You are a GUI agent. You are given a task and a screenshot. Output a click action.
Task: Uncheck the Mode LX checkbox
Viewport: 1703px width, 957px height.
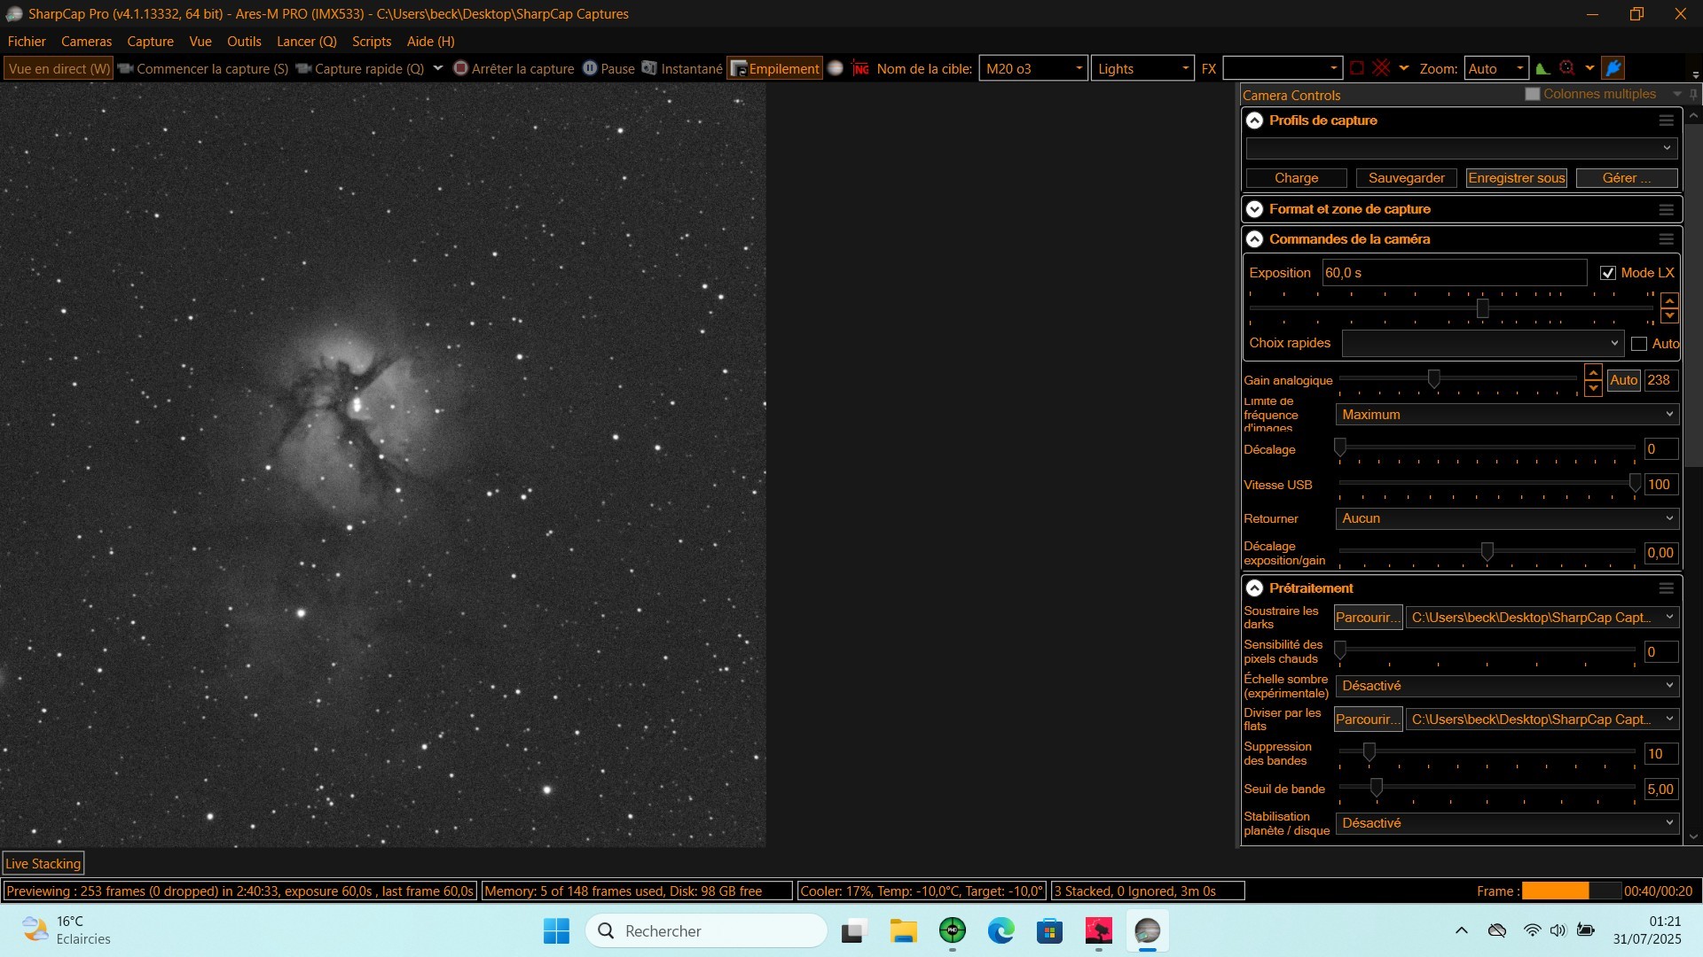coord(1607,273)
